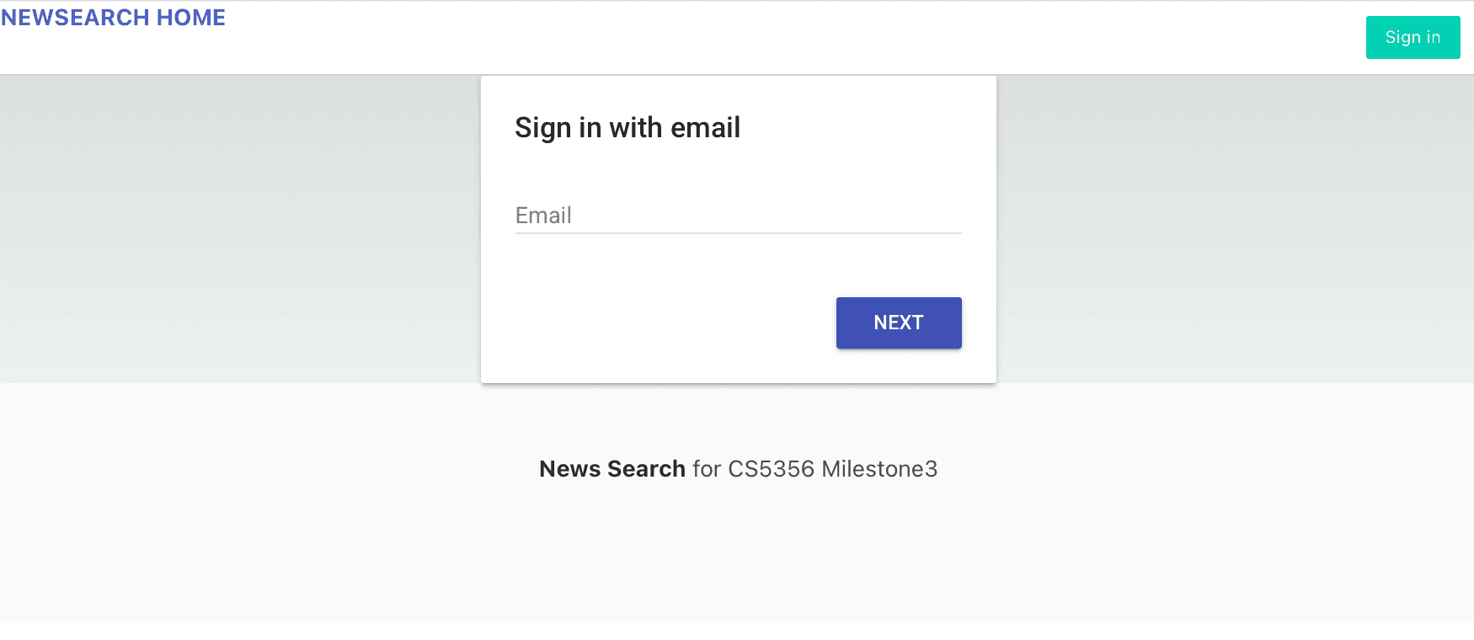Click the word HOME in the header link
Screen dimensions: 1474x640
191,18
